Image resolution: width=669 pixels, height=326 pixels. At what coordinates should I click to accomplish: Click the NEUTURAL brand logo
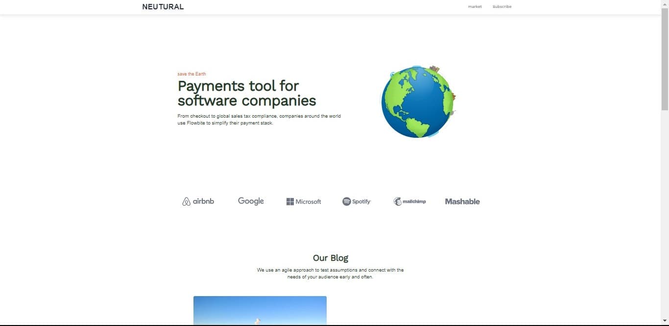[163, 7]
